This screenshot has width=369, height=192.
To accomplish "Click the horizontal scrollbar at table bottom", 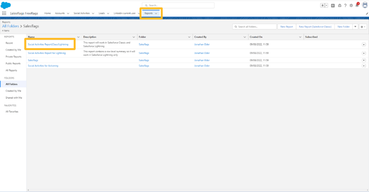I will coord(197,190).
